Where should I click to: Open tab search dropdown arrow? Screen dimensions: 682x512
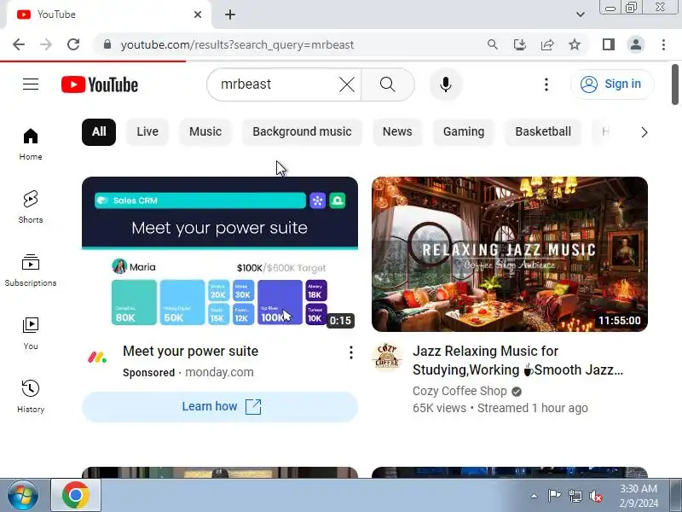pos(581,15)
